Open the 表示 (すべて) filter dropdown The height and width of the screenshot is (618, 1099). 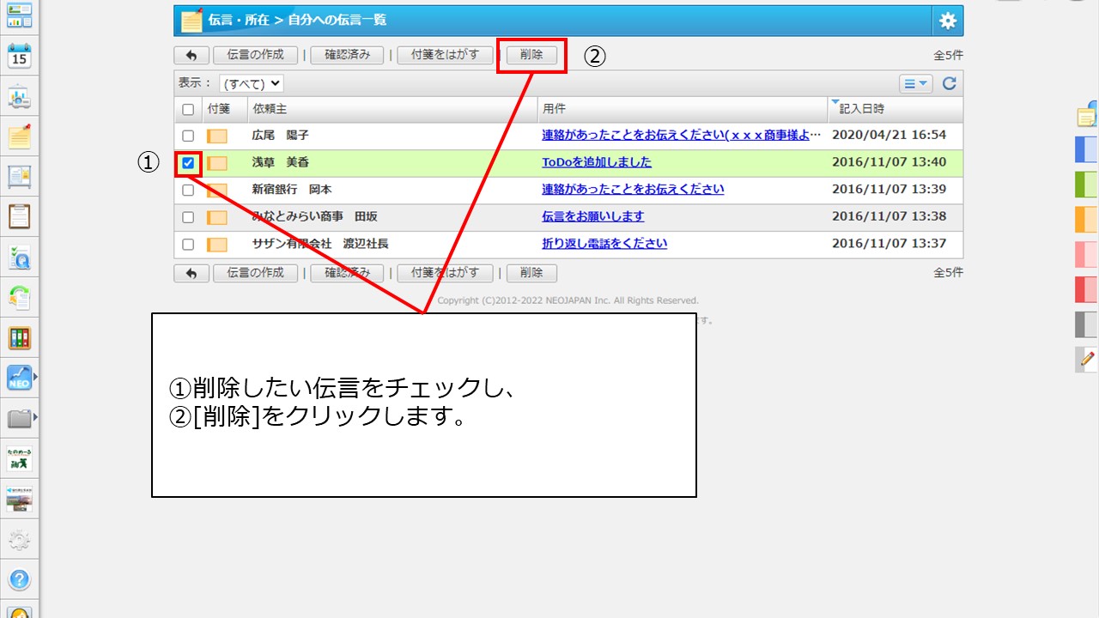pyautogui.click(x=251, y=83)
